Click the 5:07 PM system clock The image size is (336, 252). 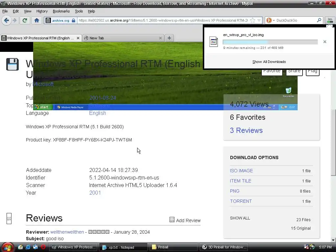325,247
